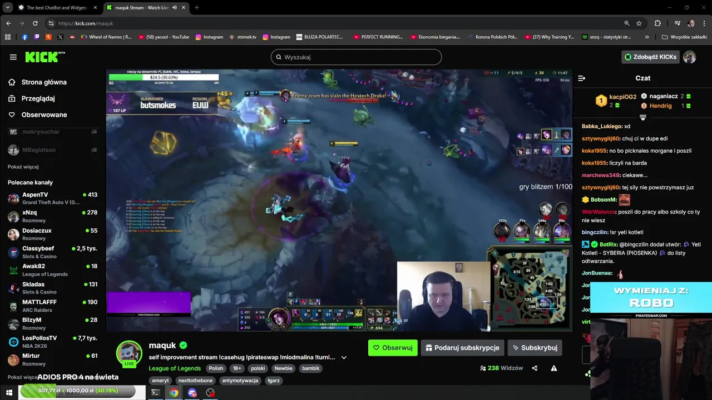The image size is (712, 400).
Task: Click maquk streamer avatar with LIVE badge
Action: 129,354
